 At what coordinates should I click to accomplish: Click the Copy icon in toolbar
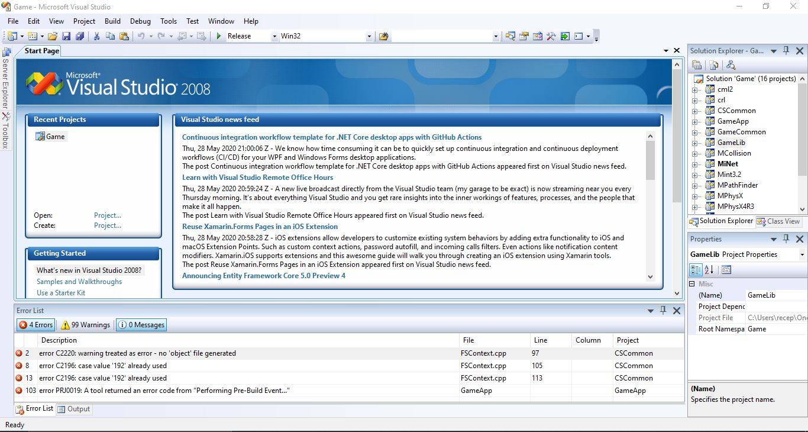110,36
